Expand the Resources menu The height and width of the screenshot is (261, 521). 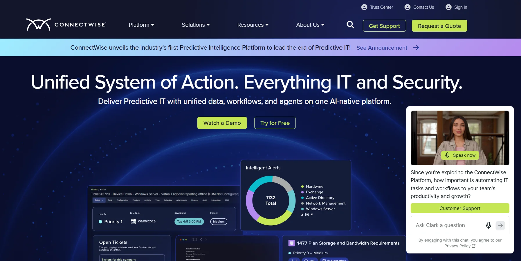[x=253, y=25]
